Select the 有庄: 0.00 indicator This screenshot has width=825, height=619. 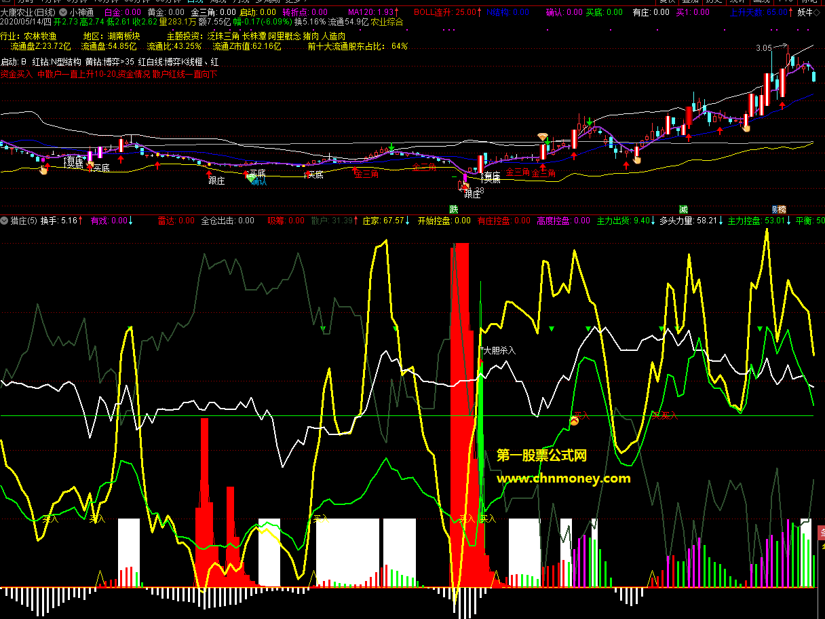(x=651, y=12)
